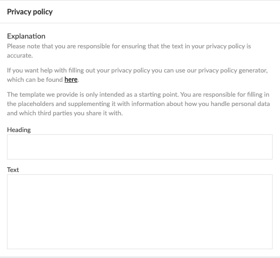Click the 'Text' field label
This screenshot has height=258, width=280.
coord(13,170)
